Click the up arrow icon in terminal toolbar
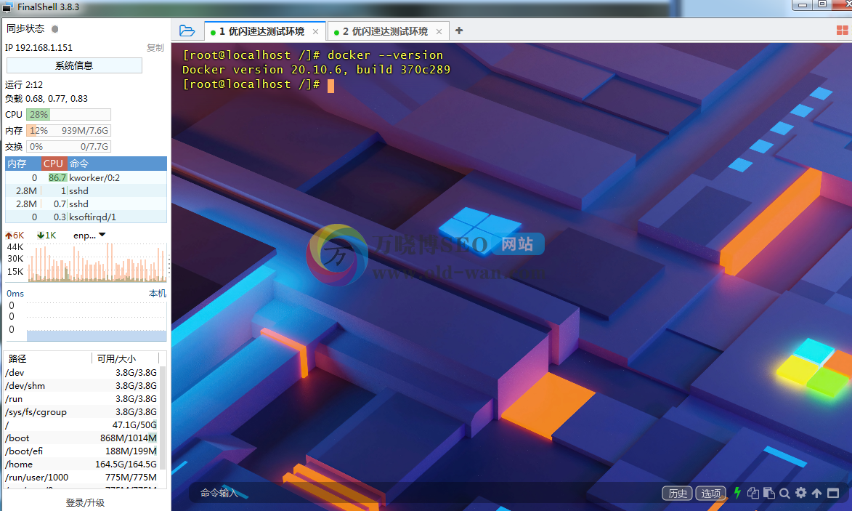The width and height of the screenshot is (852, 511). tap(816, 493)
